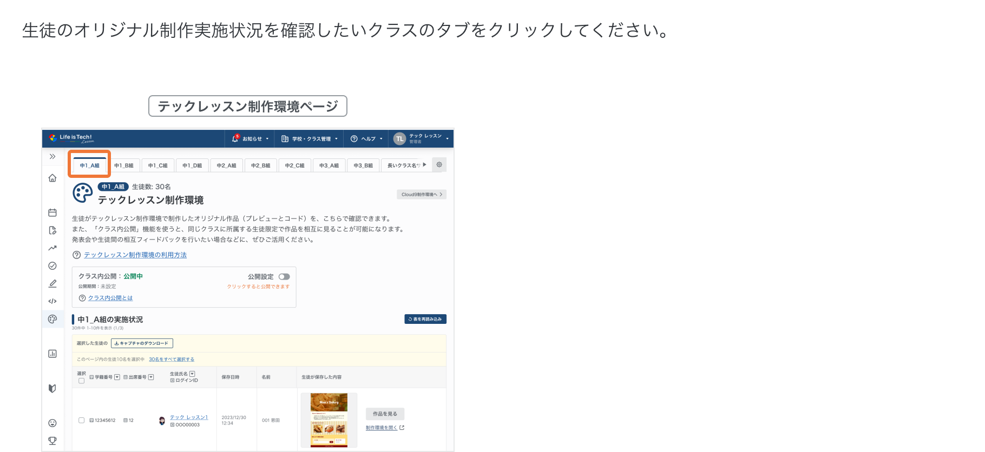This screenshot has height=452, width=985.
Task: Check the checkbox for student 12345612
Action: (x=81, y=420)
